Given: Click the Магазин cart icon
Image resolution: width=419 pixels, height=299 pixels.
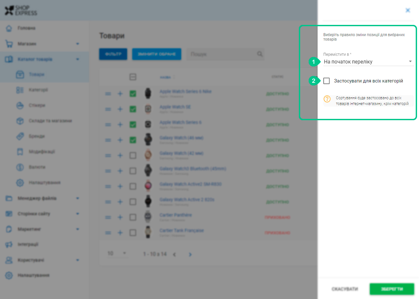Looking at the screenshot, I should 9,44.
